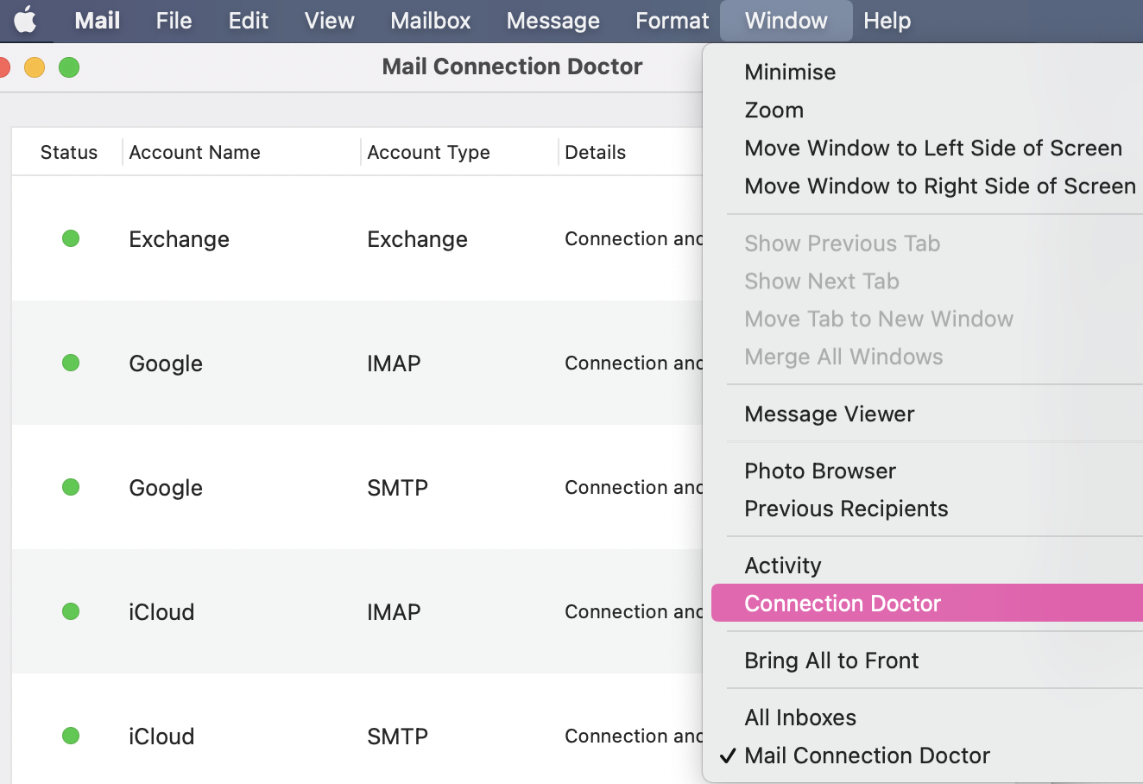
Task: Choose Connection Doctor from Window menu
Action: (843, 604)
